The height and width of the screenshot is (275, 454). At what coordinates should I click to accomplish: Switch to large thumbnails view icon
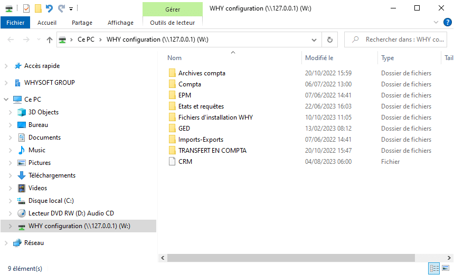[446, 268]
